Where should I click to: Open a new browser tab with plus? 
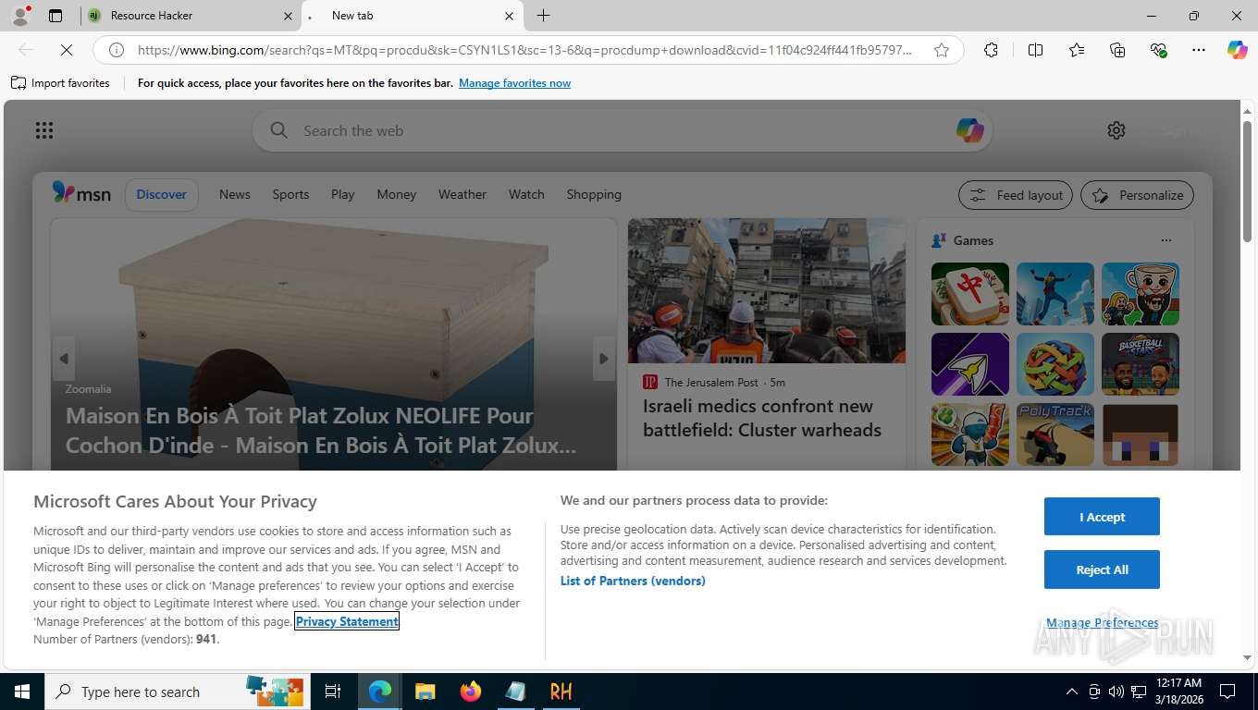544,16
